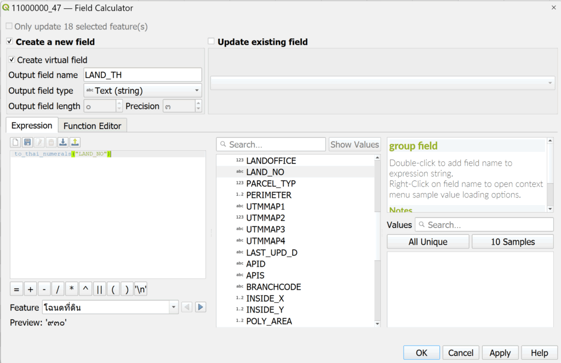Enable Update existing field checkbox

pos(211,42)
